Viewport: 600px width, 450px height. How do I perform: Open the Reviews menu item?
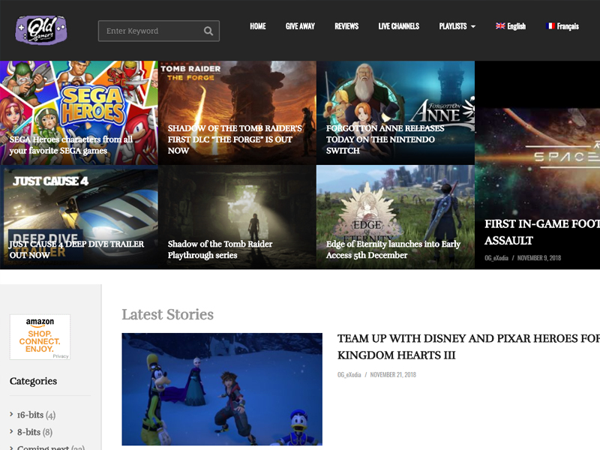[346, 26]
